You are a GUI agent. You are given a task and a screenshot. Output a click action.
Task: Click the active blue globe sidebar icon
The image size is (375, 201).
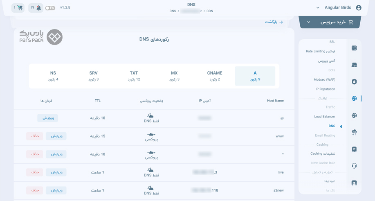(354, 98)
